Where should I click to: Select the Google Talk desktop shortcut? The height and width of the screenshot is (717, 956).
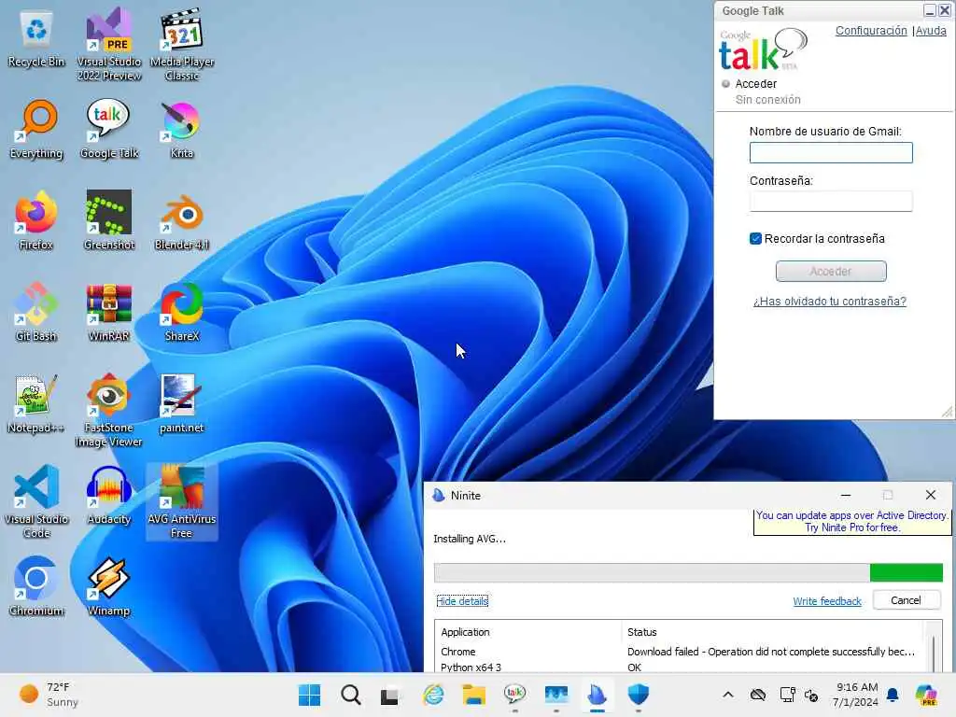tap(109, 131)
